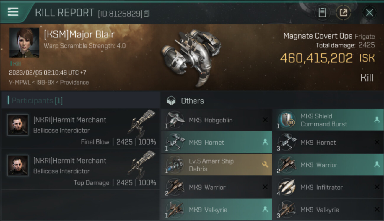Click person icon on MK9 Valkyrie row

click(x=265, y=210)
